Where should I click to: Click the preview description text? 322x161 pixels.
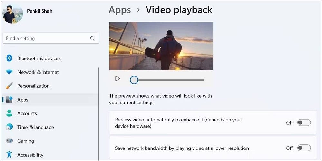click(x=160, y=99)
